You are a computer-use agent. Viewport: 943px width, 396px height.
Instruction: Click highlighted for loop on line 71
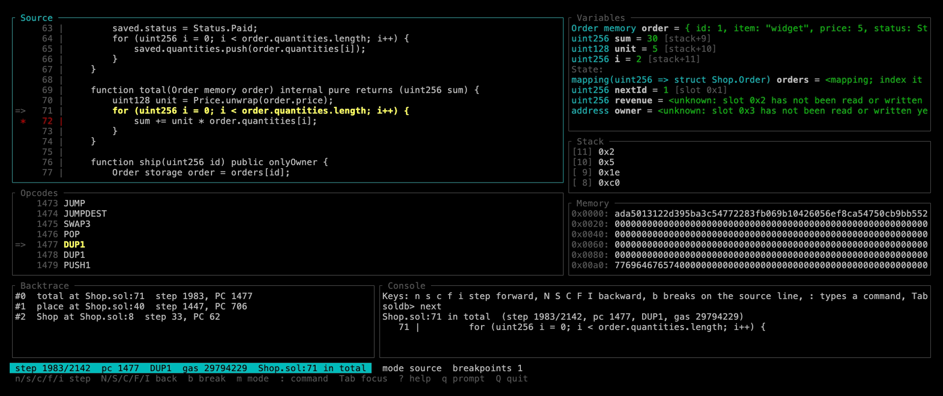pos(261,111)
